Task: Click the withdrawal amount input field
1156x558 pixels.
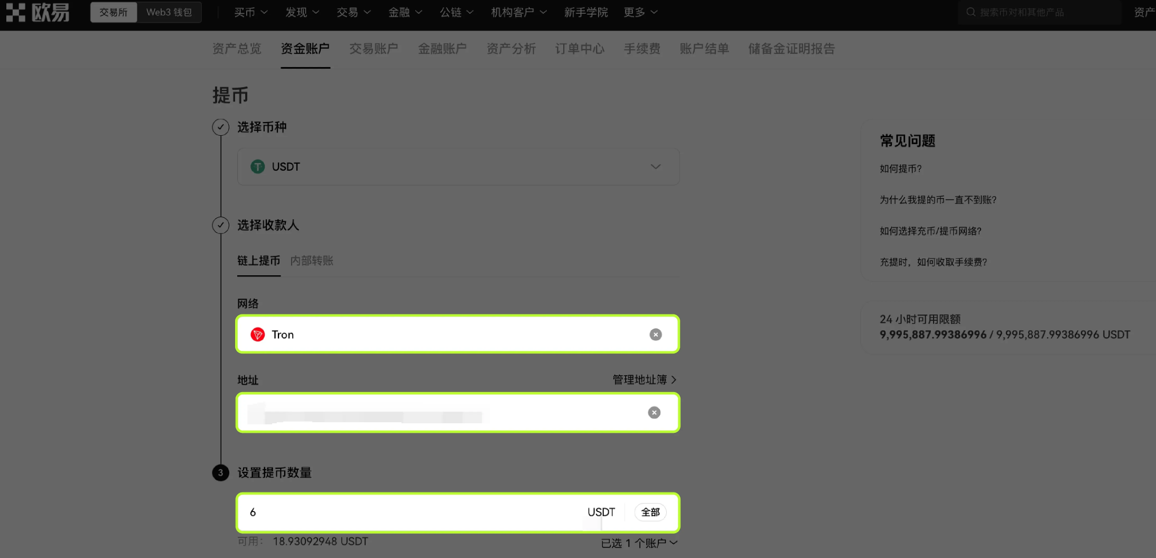Action: (412, 513)
